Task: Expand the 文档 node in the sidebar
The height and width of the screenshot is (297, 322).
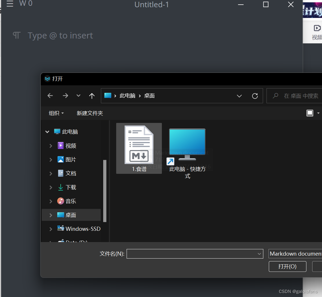Action: (51, 173)
